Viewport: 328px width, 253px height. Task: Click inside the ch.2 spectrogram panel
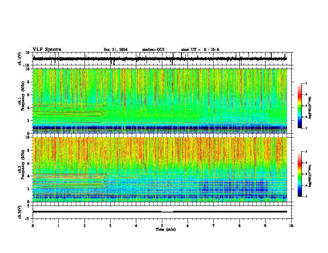[x=160, y=169]
